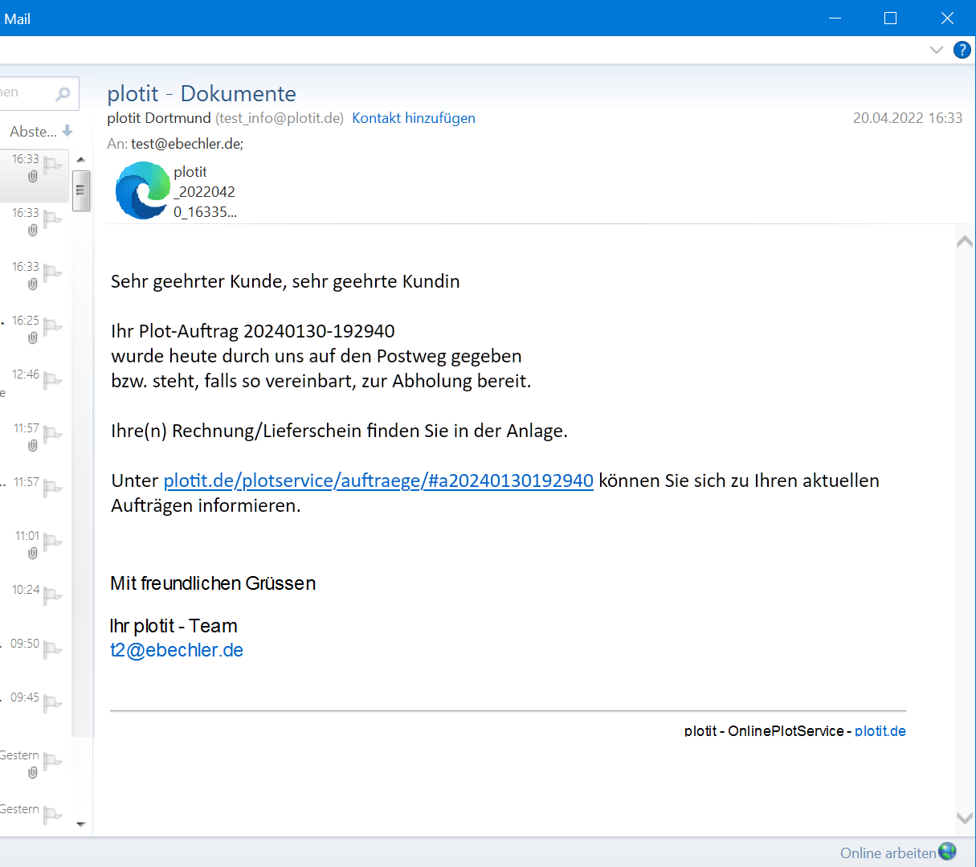Screen dimensions: 976x867
Task: Click the globe icon next to Online arbeiten
Action: [x=948, y=852]
